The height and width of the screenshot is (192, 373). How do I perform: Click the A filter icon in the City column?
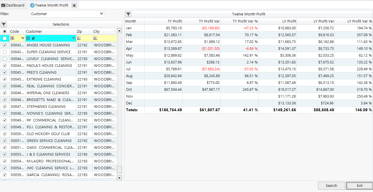(x=95, y=38)
